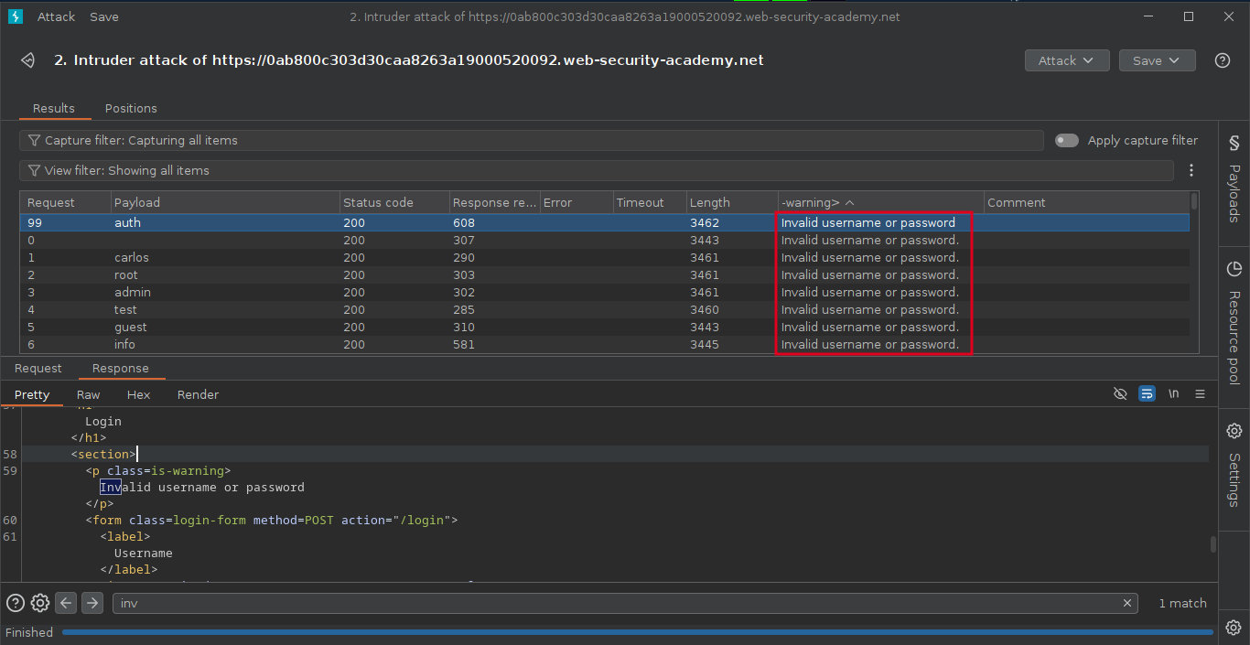Click the three-dot menu beside View filter

click(x=1191, y=170)
